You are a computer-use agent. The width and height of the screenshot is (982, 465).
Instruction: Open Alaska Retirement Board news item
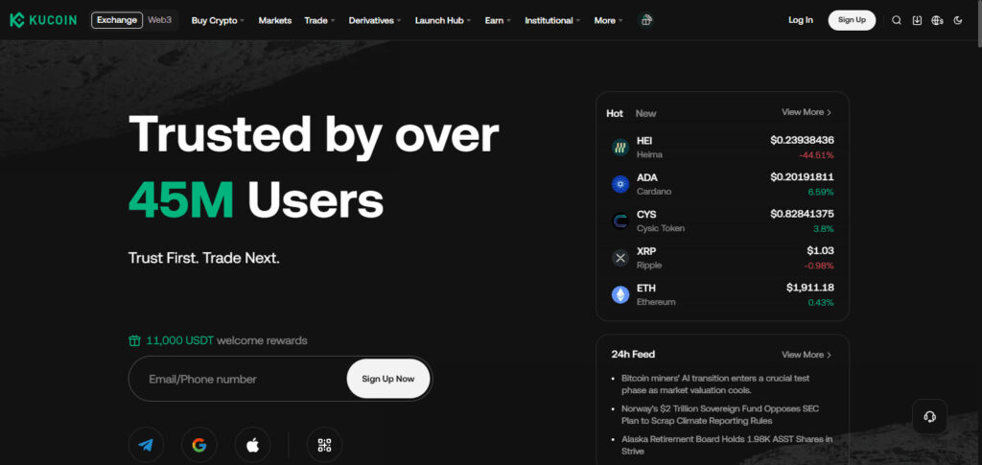727,445
